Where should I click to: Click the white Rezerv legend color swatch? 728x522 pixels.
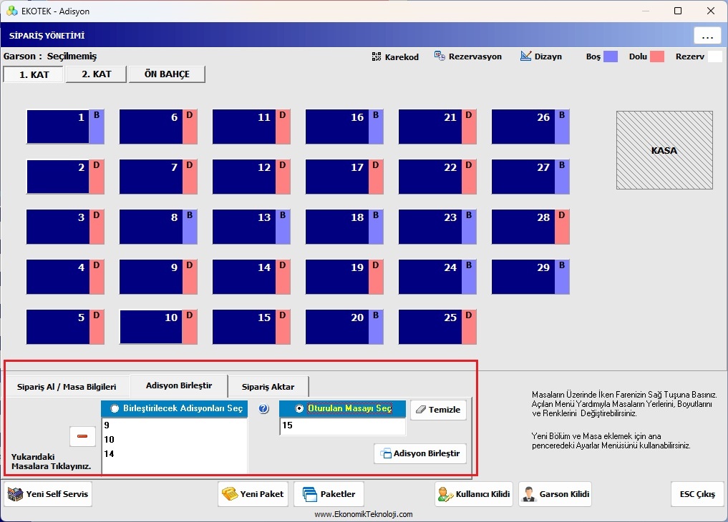[x=715, y=56]
